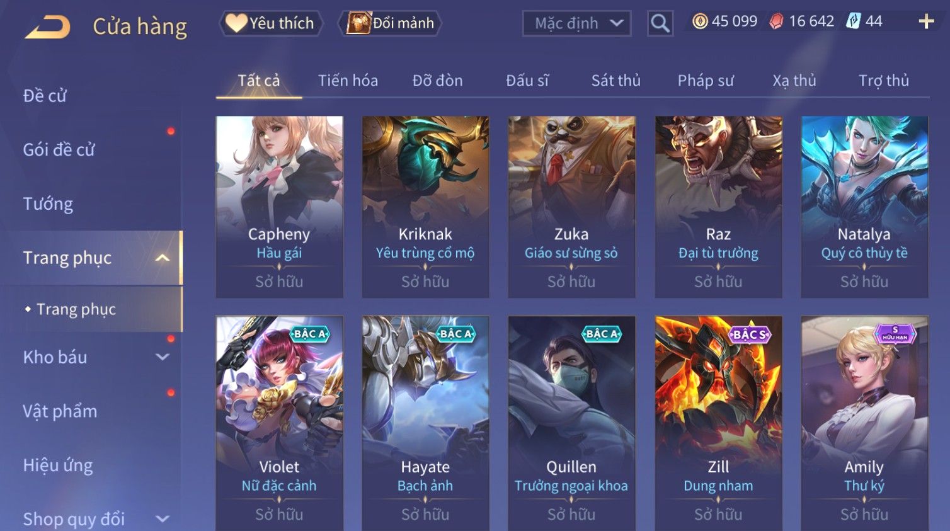Open the Tướng sidebar category
Screen dimensions: 950x531
[48, 204]
